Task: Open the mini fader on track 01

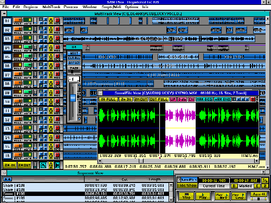Action: click(x=35, y=21)
